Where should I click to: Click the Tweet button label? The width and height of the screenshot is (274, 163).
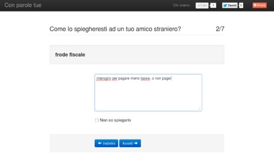click(232, 5)
